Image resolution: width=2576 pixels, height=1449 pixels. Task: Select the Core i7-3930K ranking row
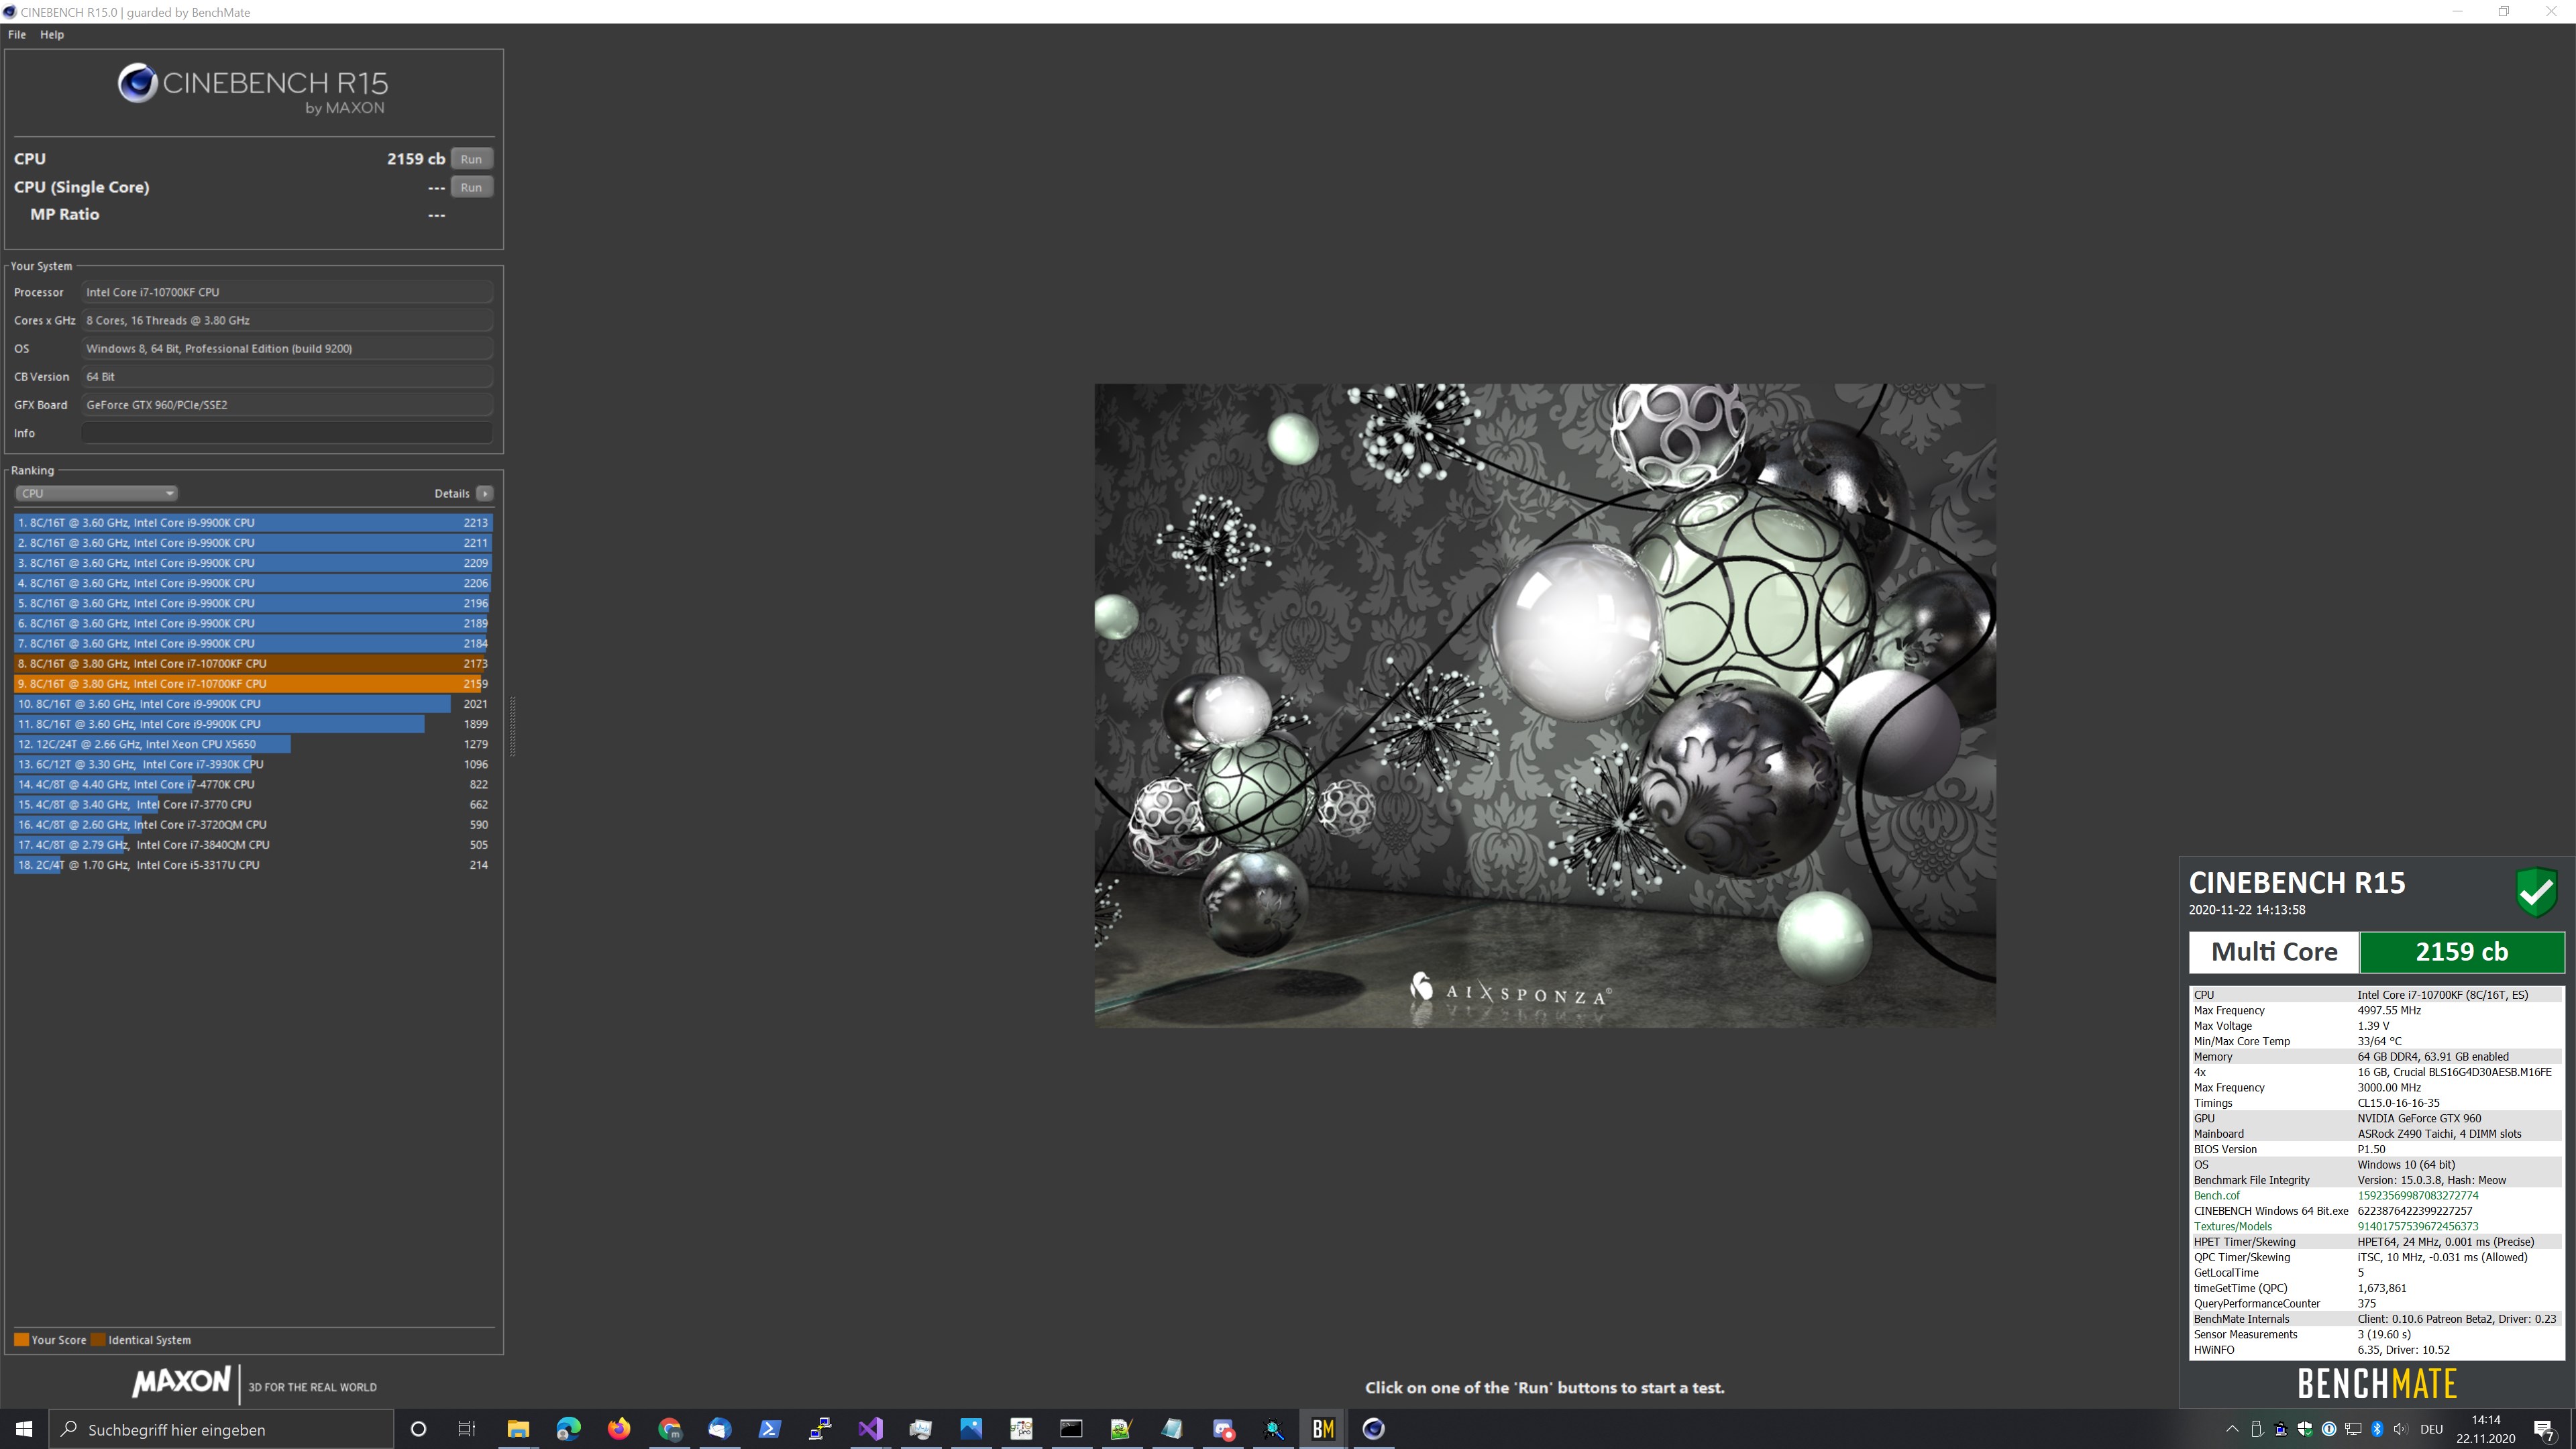(x=253, y=764)
